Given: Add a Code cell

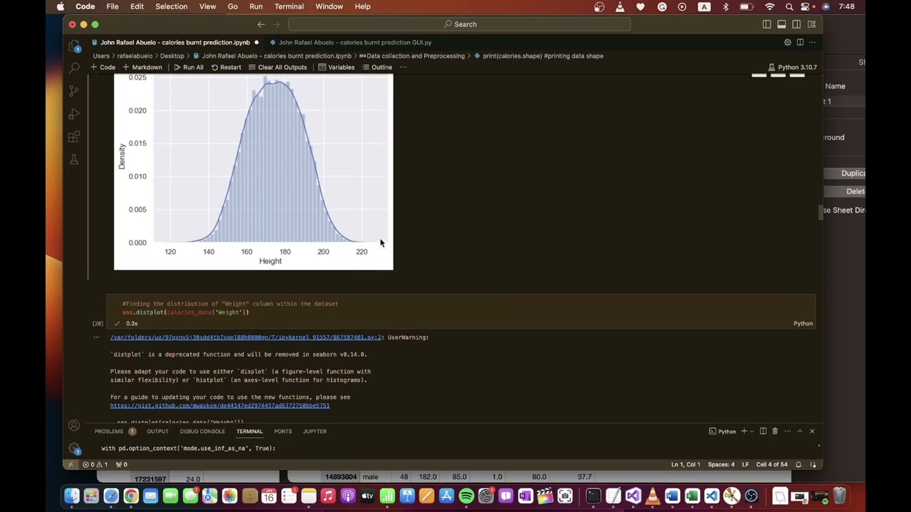Looking at the screenshot, I should tap(103, 68).
